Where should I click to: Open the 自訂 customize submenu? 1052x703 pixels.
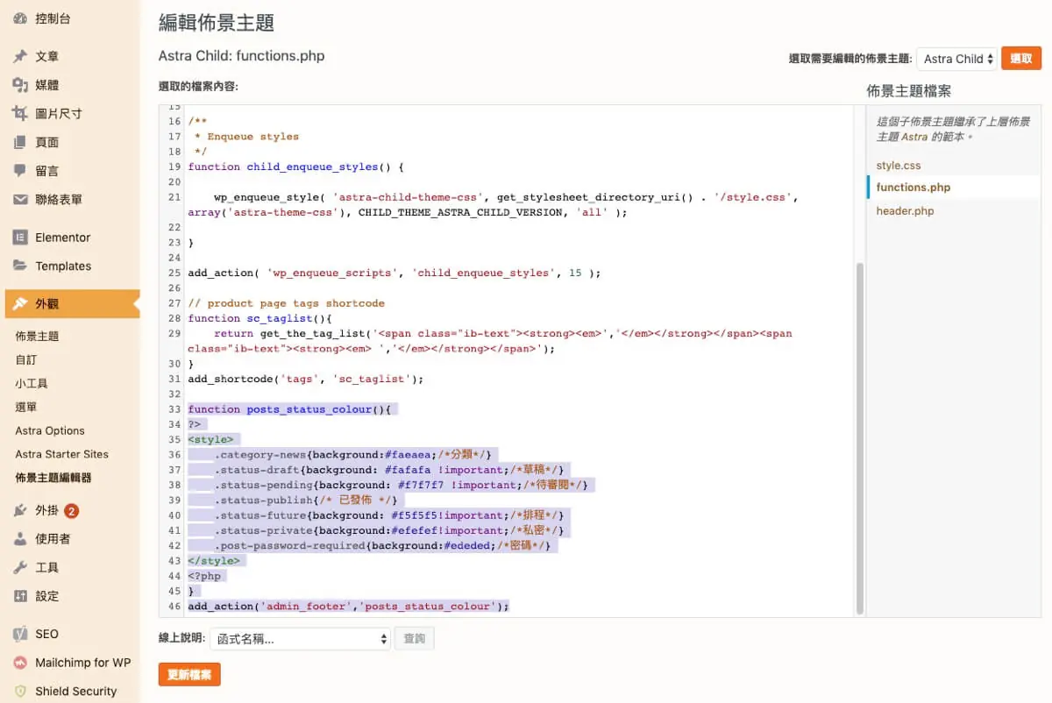tap(26, 360)
